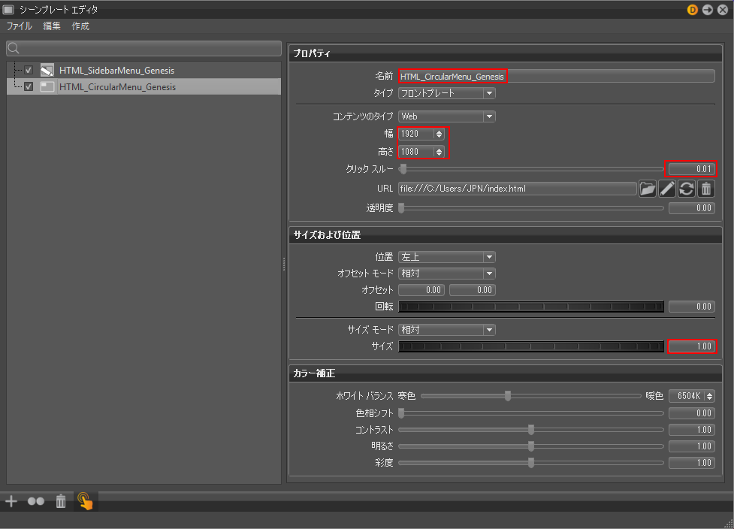Open the オフセット モード dropdown

pos(446,274)
